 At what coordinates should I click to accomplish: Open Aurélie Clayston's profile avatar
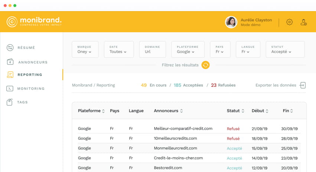tap(231, 22)
